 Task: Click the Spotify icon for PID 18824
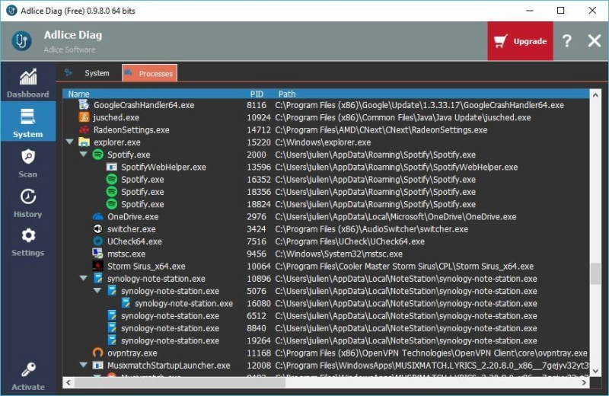pos(112,204)
